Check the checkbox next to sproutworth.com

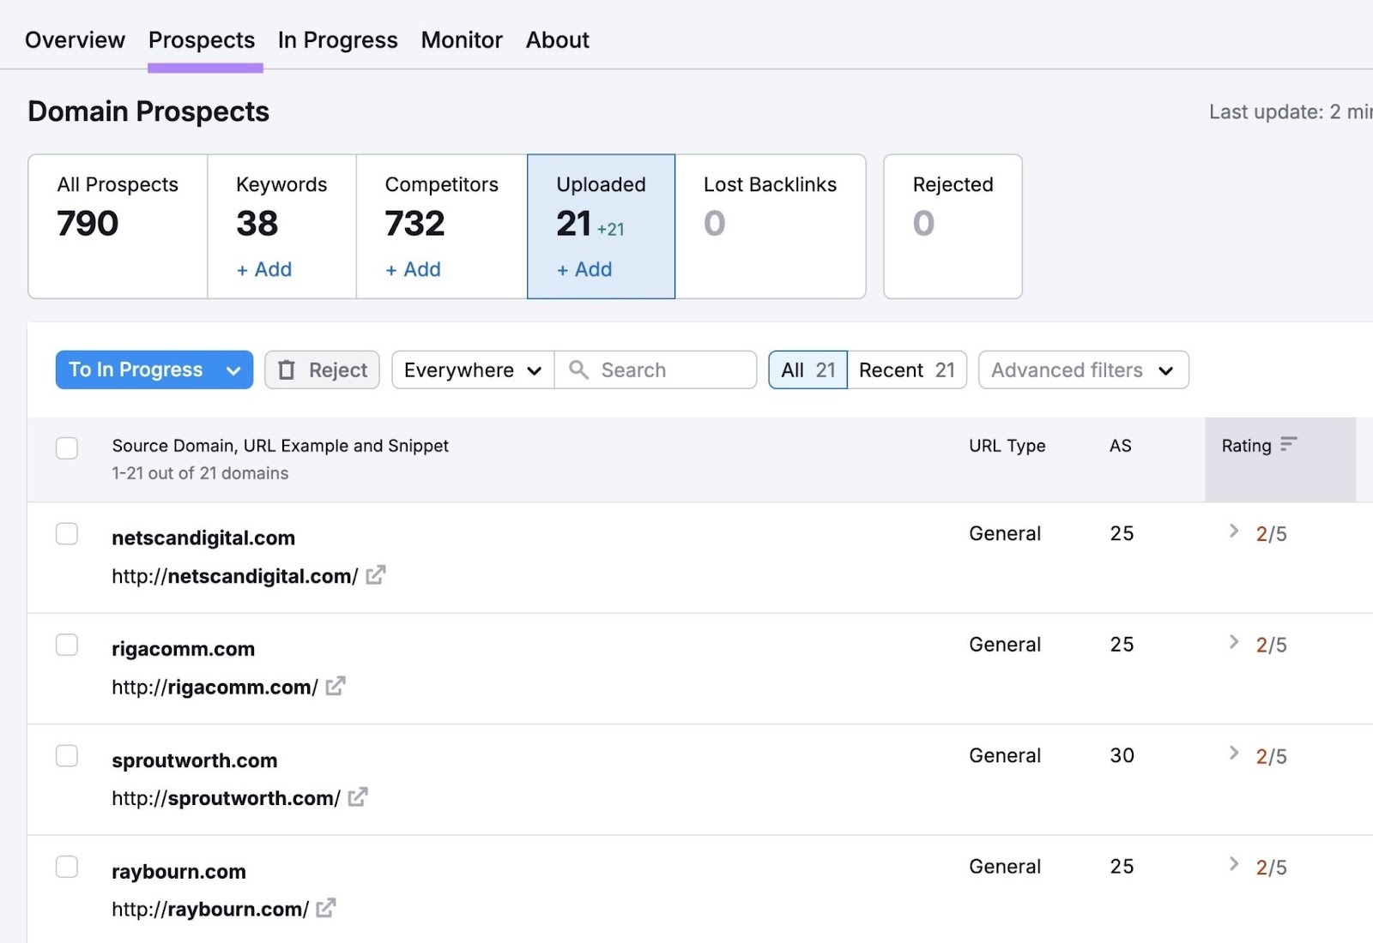(x=67, y=755)
